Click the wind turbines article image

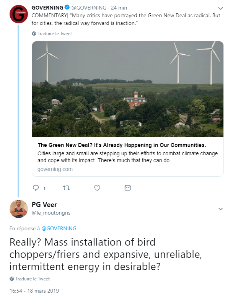(x=128, y=89)
